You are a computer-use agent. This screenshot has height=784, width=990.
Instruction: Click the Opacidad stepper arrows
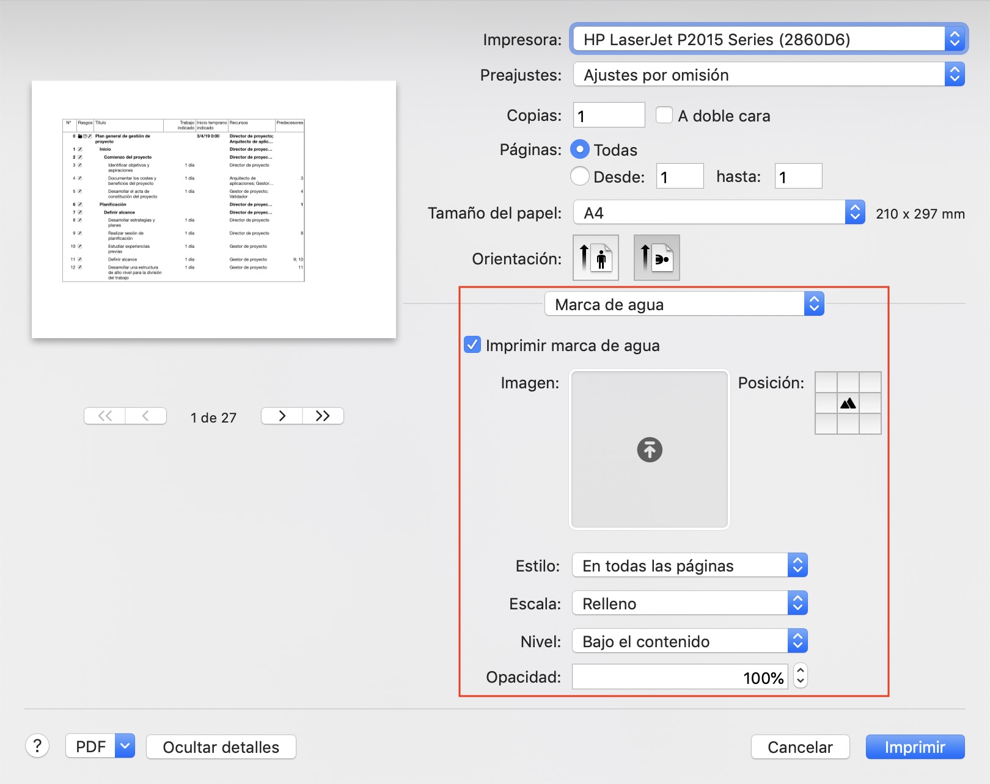(x=800, y=677)
